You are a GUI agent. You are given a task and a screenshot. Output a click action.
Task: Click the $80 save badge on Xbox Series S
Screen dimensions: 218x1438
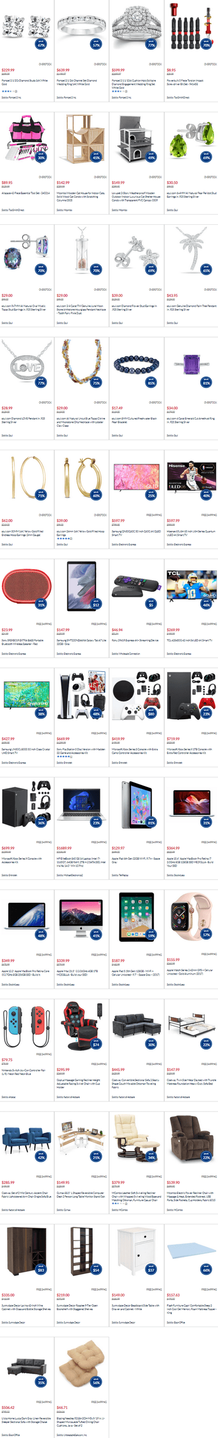point(151,712)
